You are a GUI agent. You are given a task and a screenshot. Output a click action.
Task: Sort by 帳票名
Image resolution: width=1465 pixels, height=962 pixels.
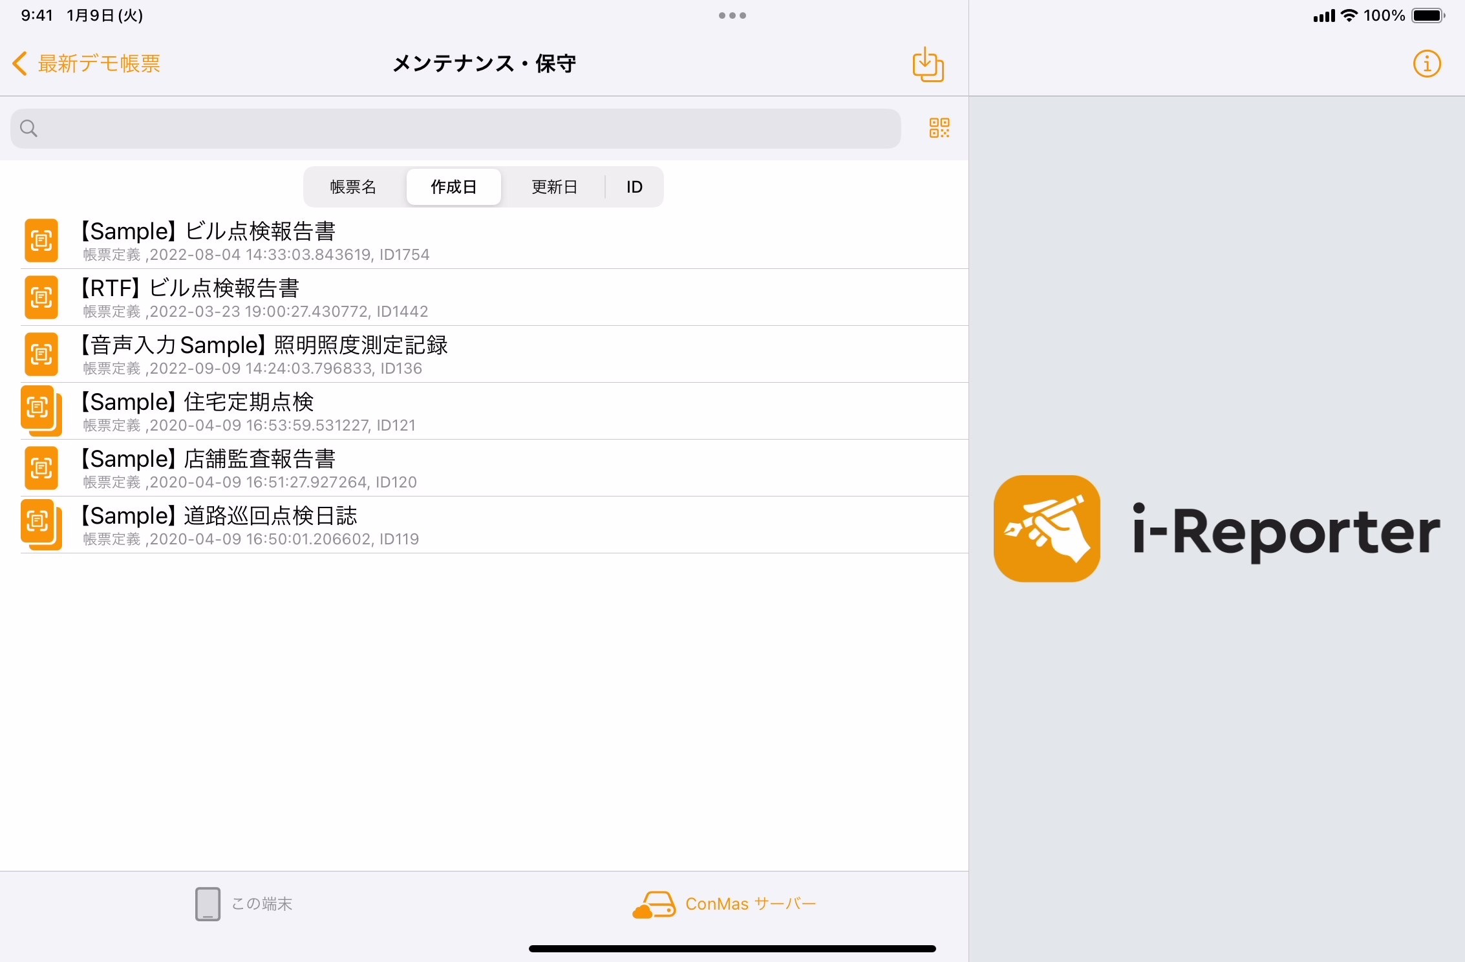(353, 187)
